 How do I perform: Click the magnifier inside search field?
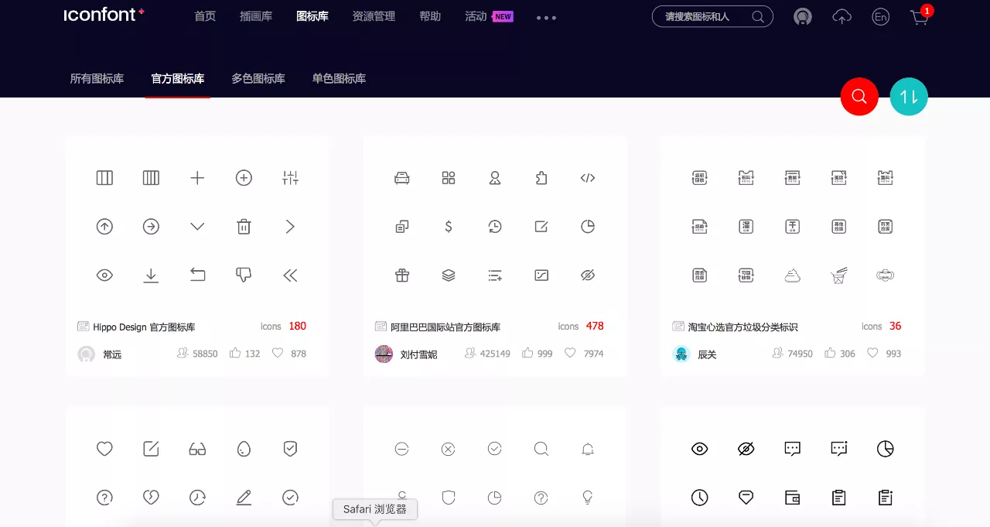tap(758, 16)
